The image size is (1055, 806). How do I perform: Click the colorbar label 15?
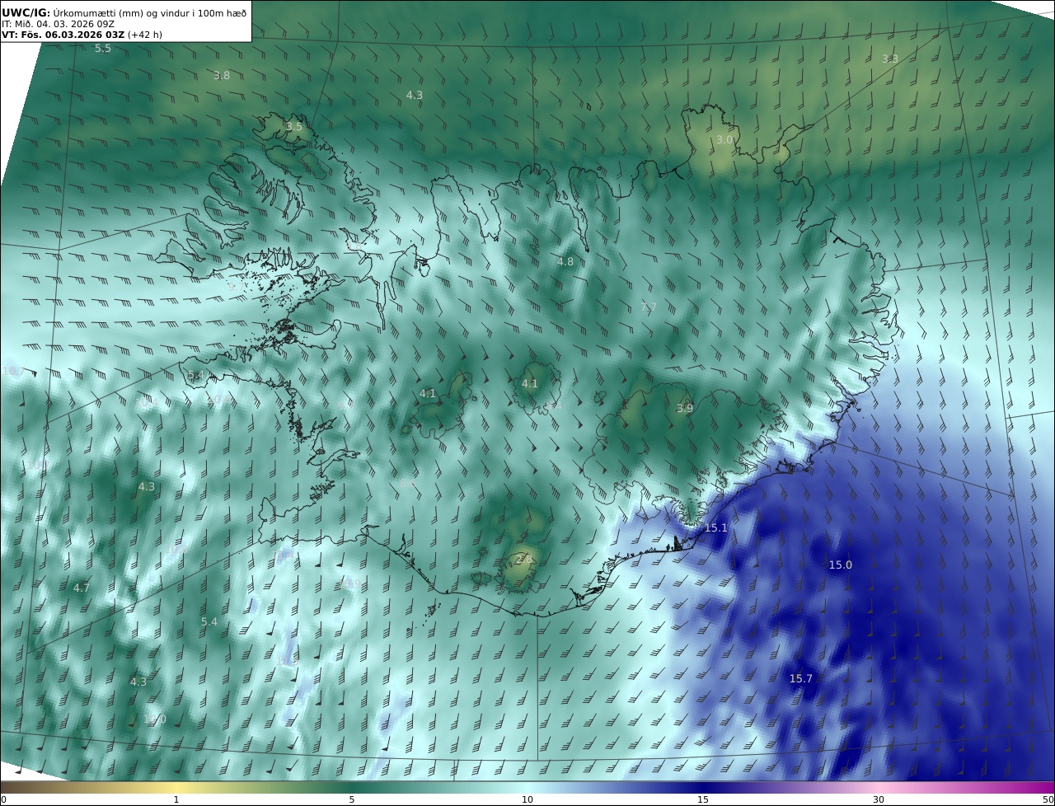(x=703, y=799)
